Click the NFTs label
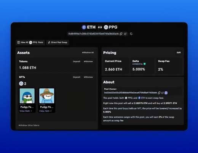The image size is (198, 153). pos(22,77)
